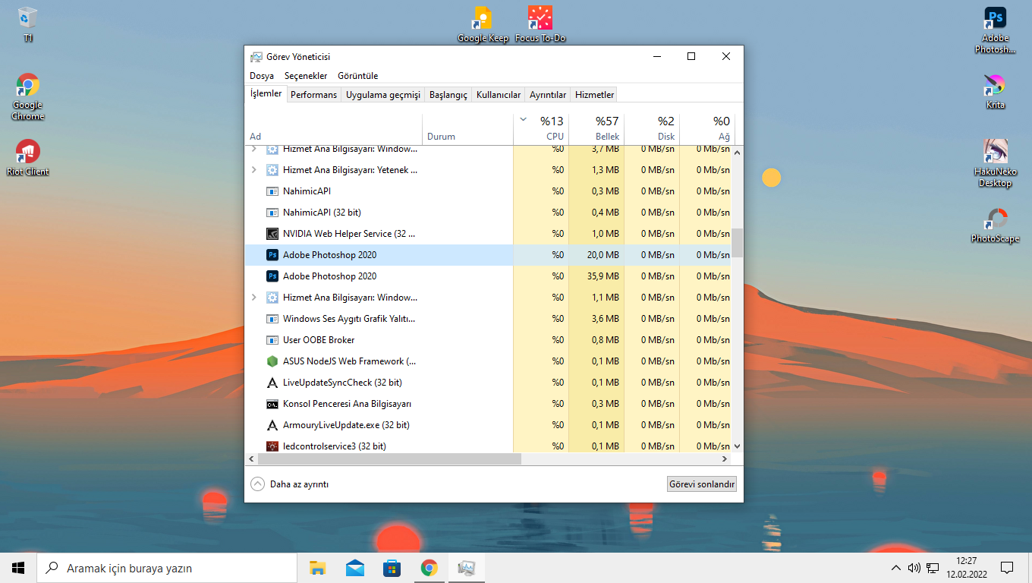
Task: Click the Chrome icon in the taskbar
Action: coord(429,568)
